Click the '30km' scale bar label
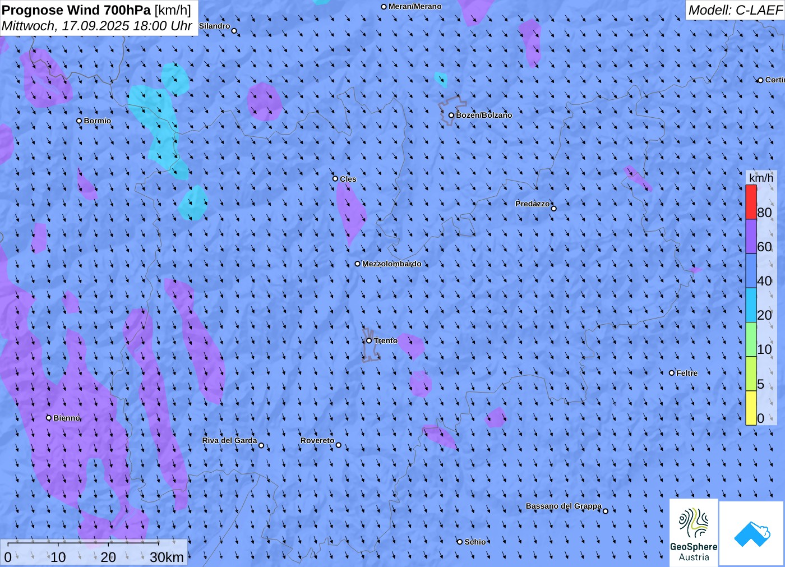The height and width of the screenshot is (567, 785). coord(167,557)
